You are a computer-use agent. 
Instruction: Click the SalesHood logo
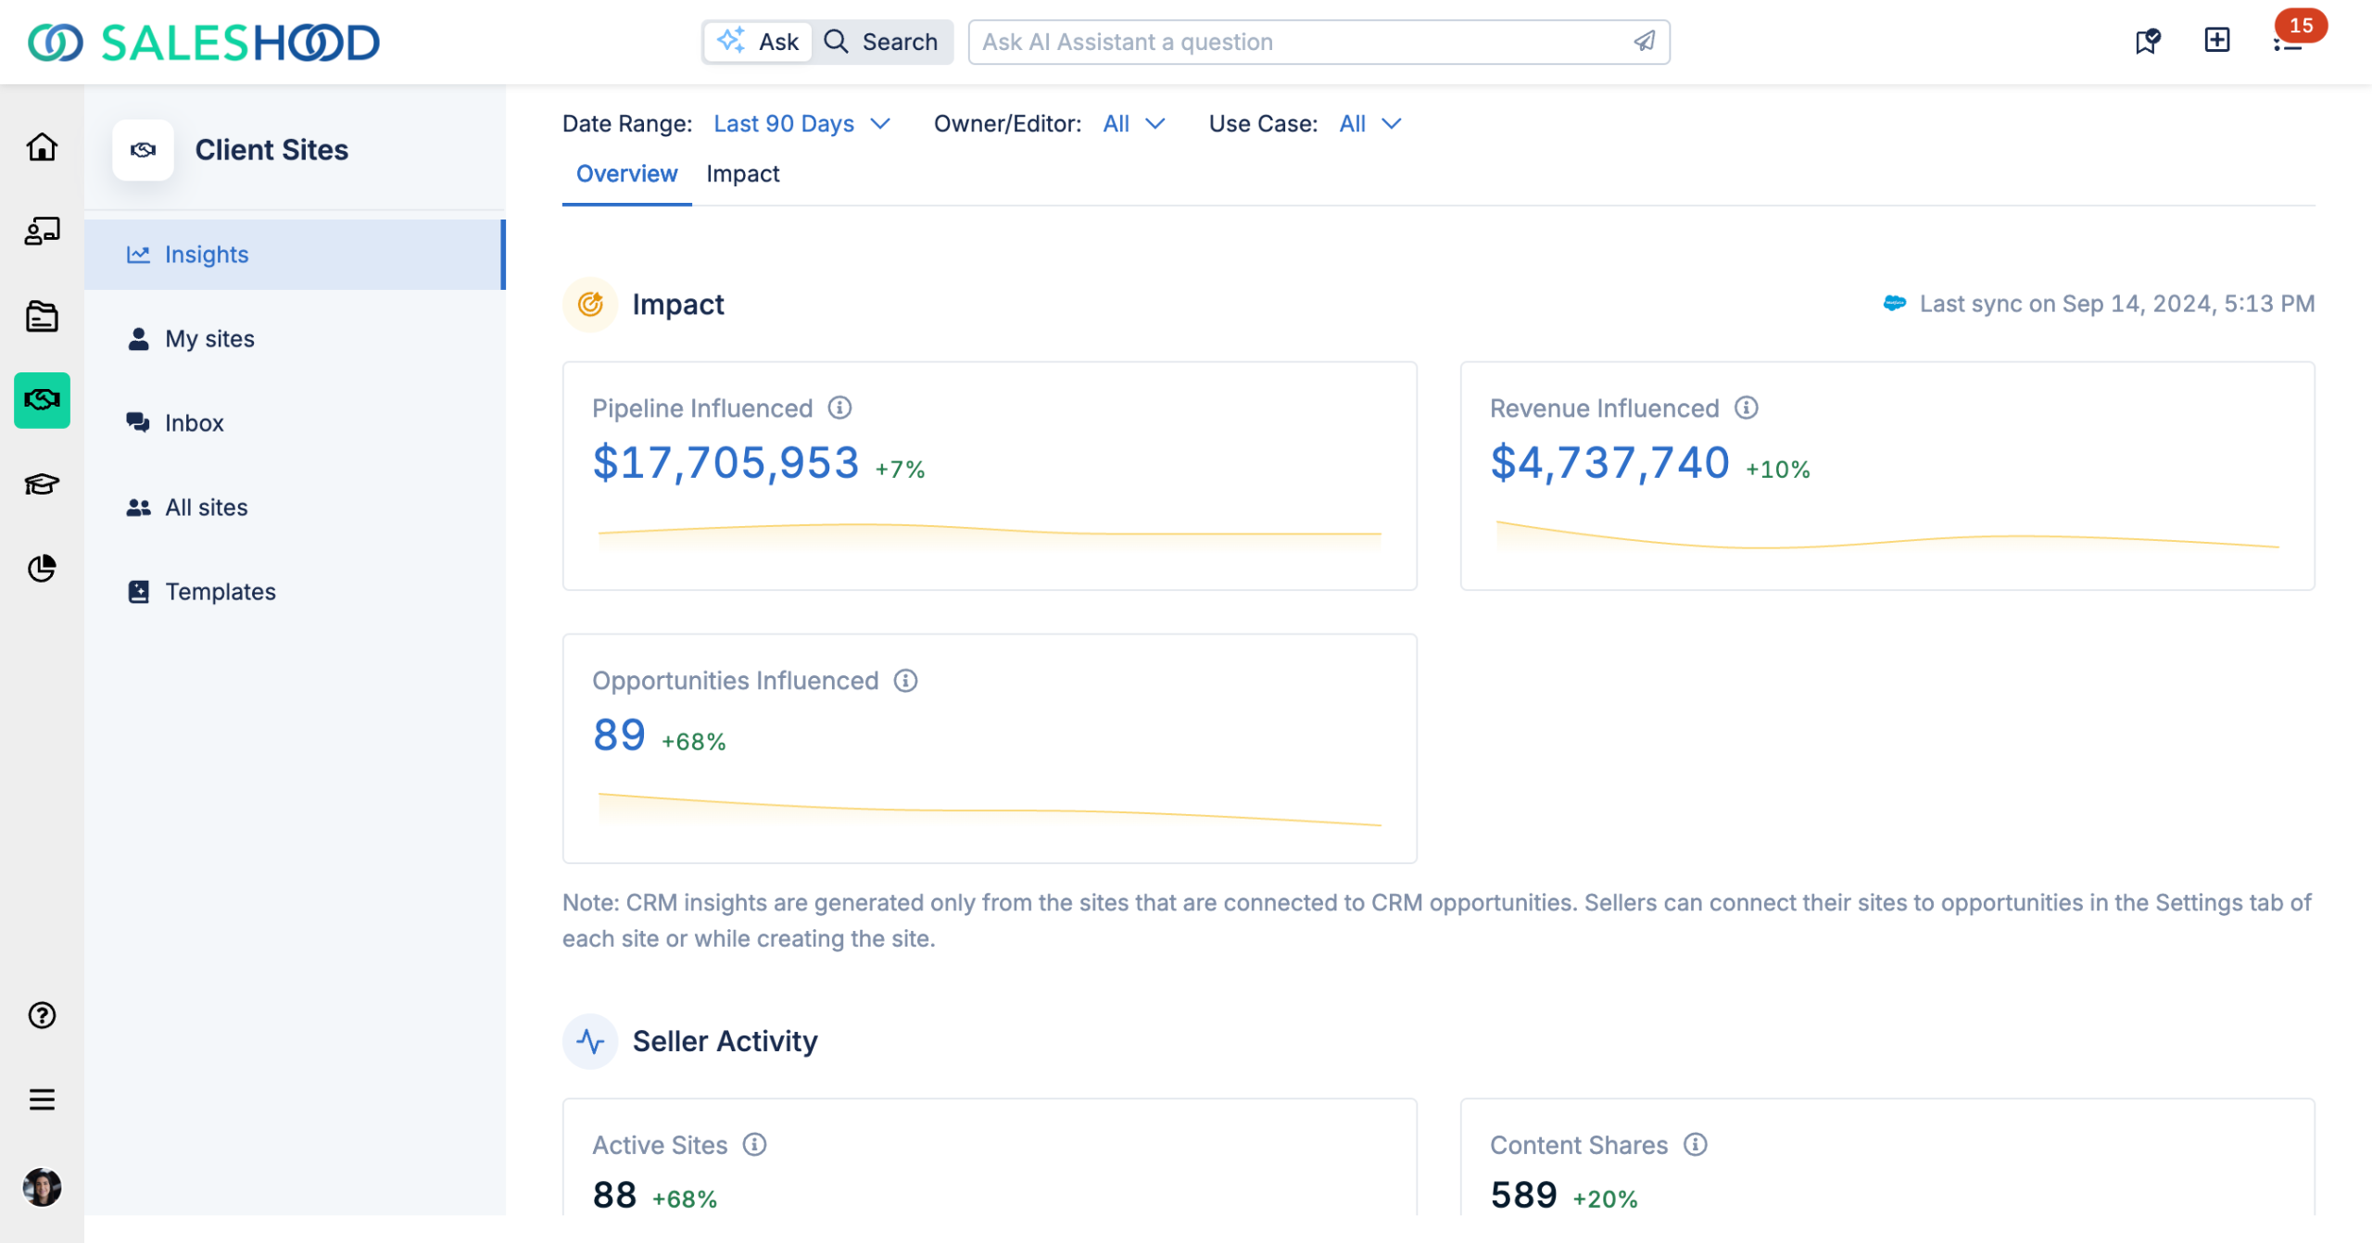(x=204, y=42)
